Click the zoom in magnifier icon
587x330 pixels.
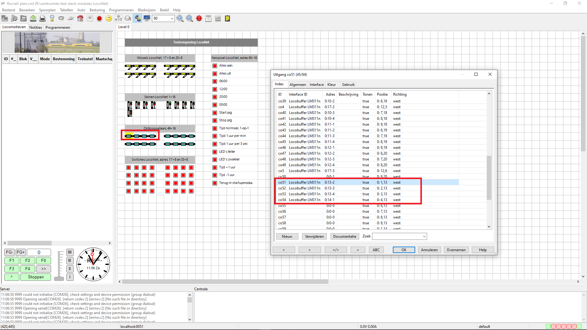[x=180, y=19]
